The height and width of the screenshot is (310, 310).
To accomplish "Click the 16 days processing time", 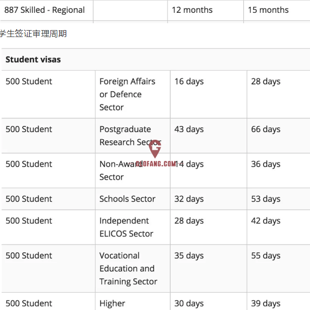I will click(x=189, y=81).
